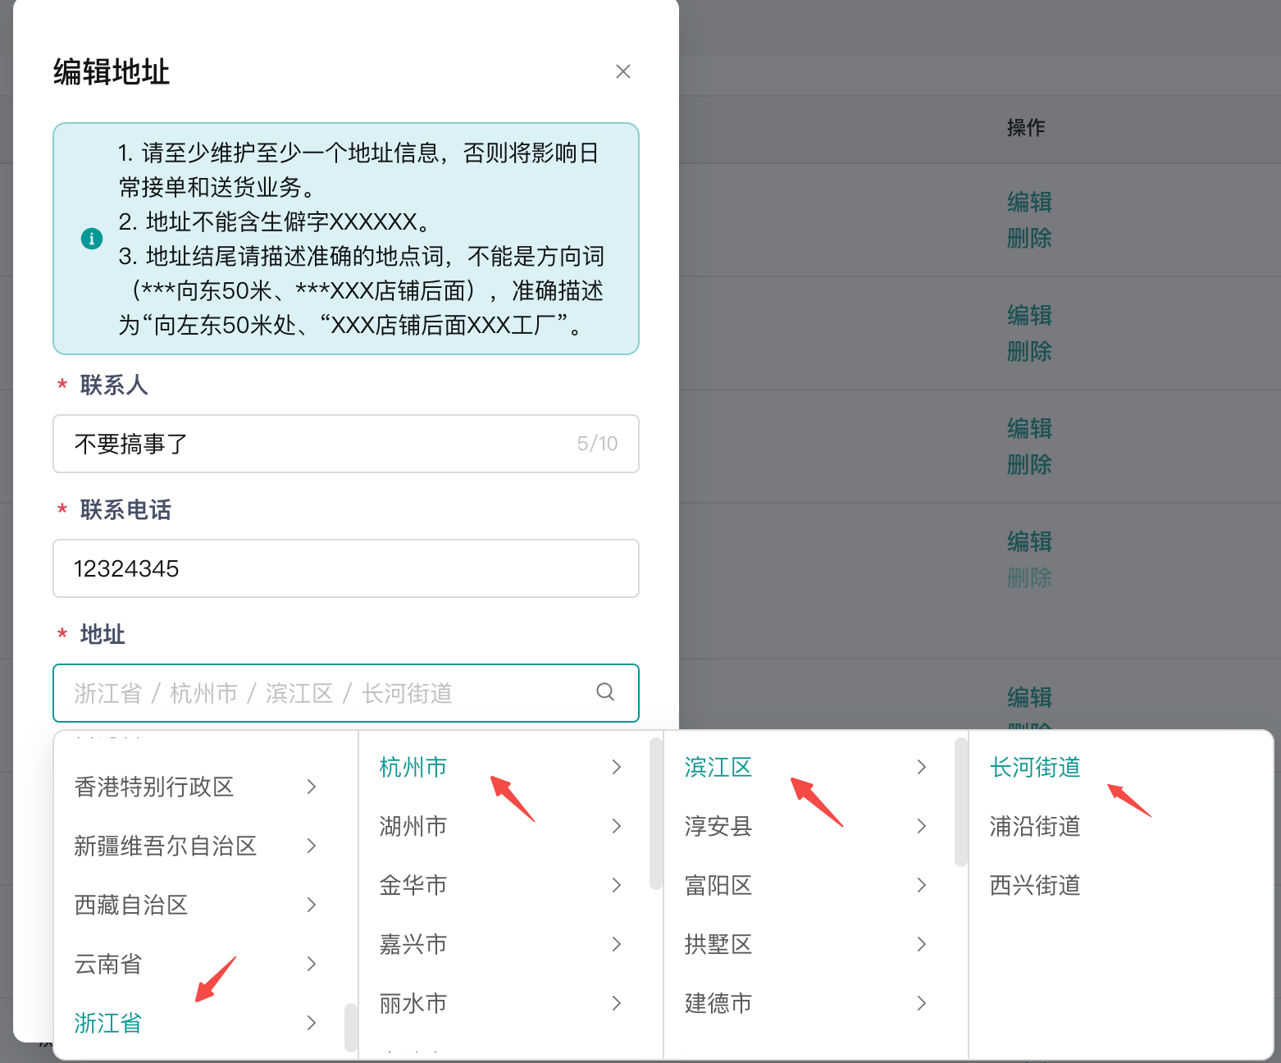
Task: Click the 5/10 character counter
Action: (597, 444)
